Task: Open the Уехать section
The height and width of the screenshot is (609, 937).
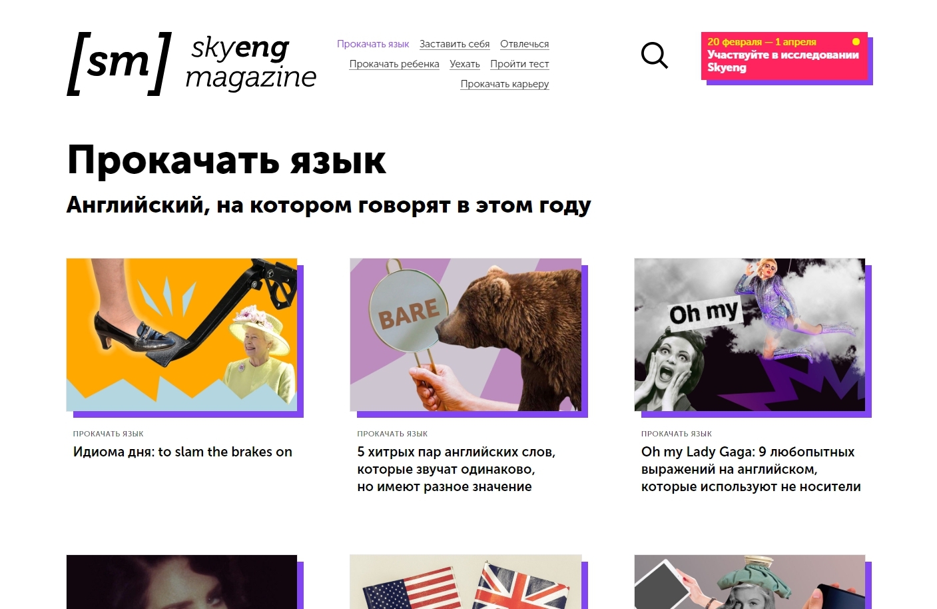Action: (x=465, y=64)
